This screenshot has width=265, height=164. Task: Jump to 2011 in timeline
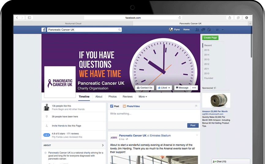pos(206,69)
